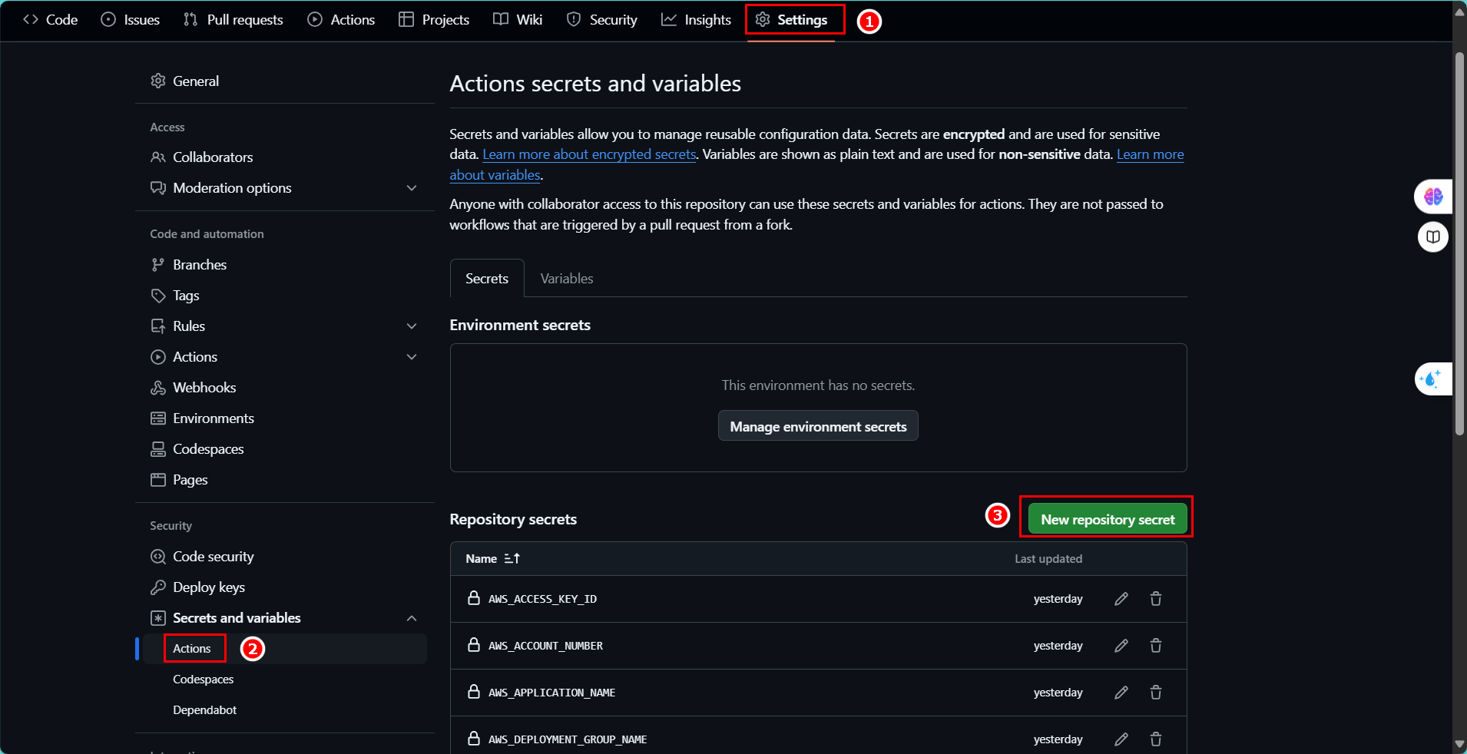The width and height of the screenshot is (1467, 754).
Task: Click the scrollbar down arrow
Action: click(1459, 744)
